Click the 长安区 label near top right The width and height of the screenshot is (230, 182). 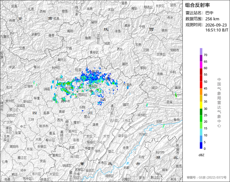(160, 6)
